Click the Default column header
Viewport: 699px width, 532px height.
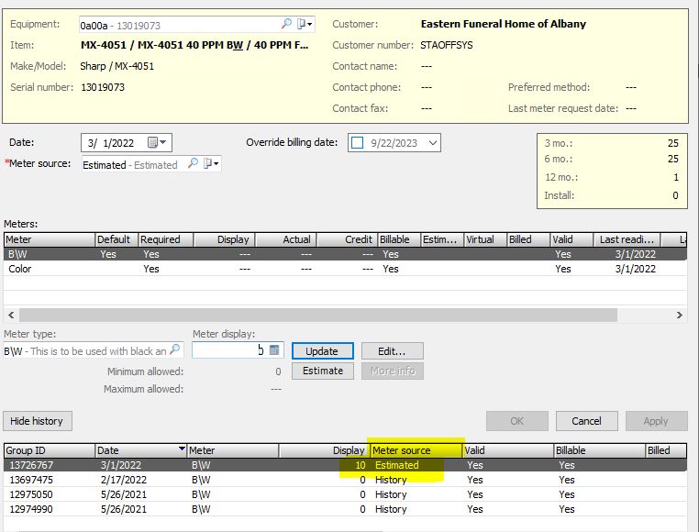point(116,239)
